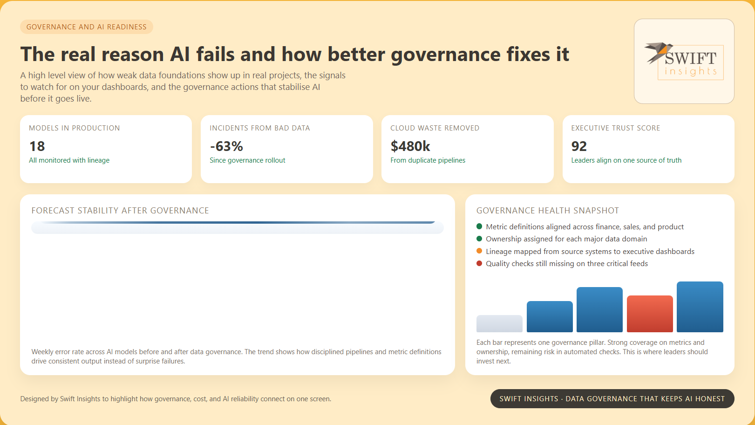Click 'From duplicate pipelines' text
The height and width of the screenshot is (425, 755).
428,160
